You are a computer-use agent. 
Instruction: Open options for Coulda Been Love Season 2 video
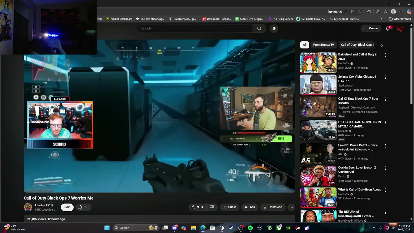385,168
